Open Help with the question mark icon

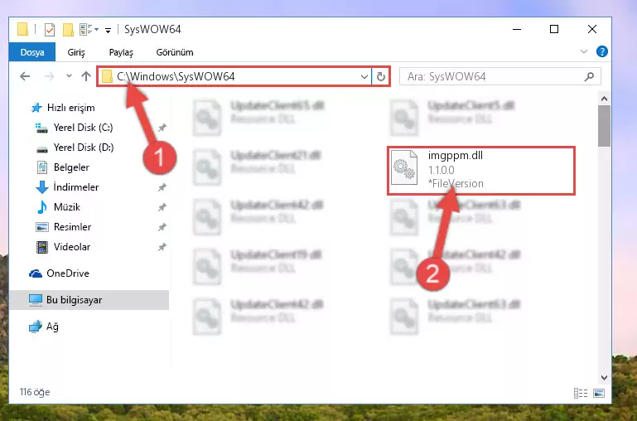602,51
